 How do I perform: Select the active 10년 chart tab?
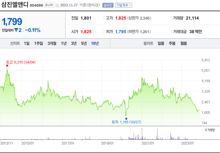(x=95, y=44)
